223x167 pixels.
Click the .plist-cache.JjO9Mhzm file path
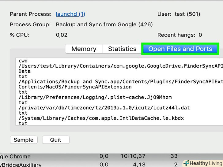click(x=95, y=97)
